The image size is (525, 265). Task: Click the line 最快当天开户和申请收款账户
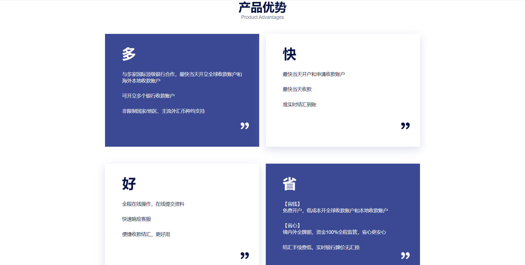(x=314, y=74)
